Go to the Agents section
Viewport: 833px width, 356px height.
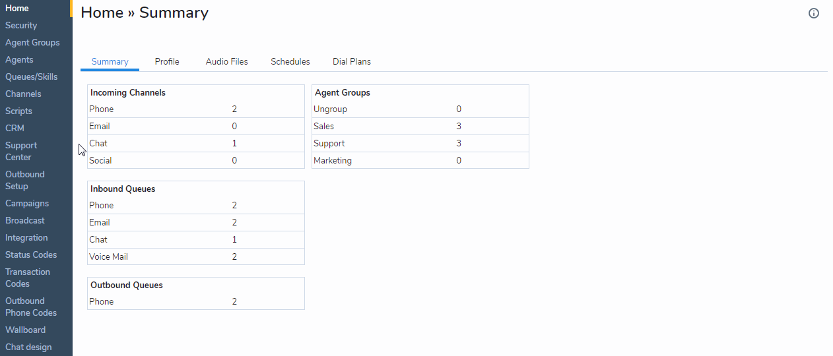19,59
